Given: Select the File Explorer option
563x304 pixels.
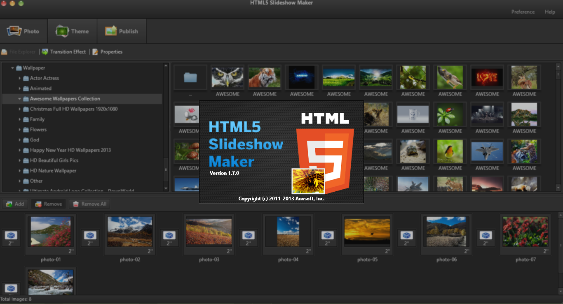Looking at the screenshot, I should pos(19,52).
